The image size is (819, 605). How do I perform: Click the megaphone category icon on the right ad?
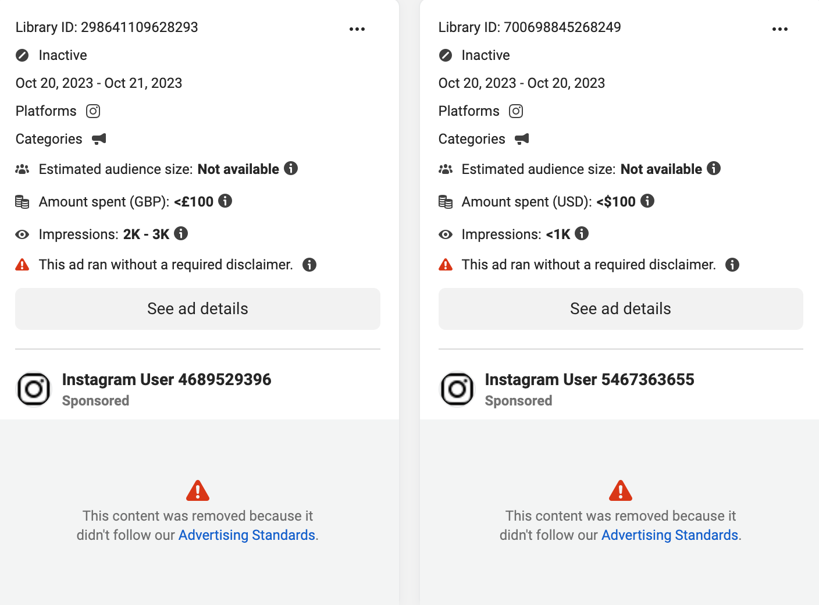pyautogui.click(x=522, y=139)
